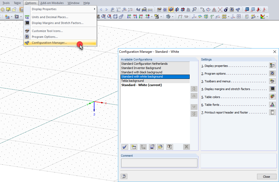The image size is (279, 182).
Task: Open Display properties settings in Configuration Manager
Action: point(272,65)
